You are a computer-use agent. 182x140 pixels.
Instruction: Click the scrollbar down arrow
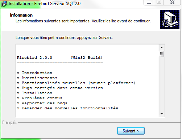(162, 114)
